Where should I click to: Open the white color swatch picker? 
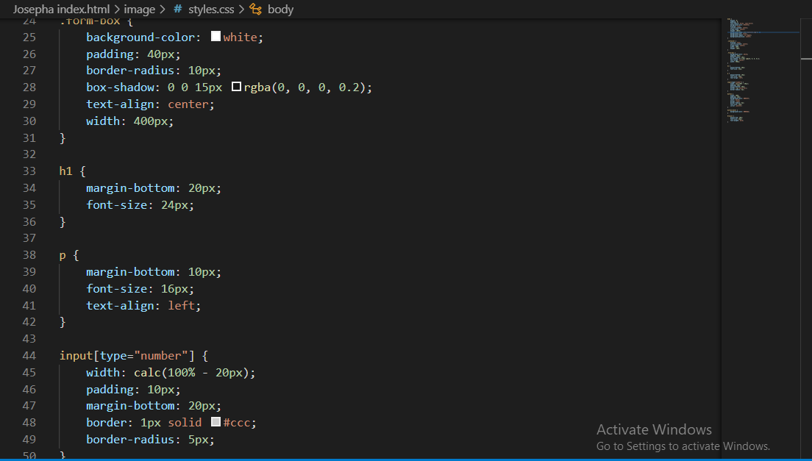coord(216,36)
